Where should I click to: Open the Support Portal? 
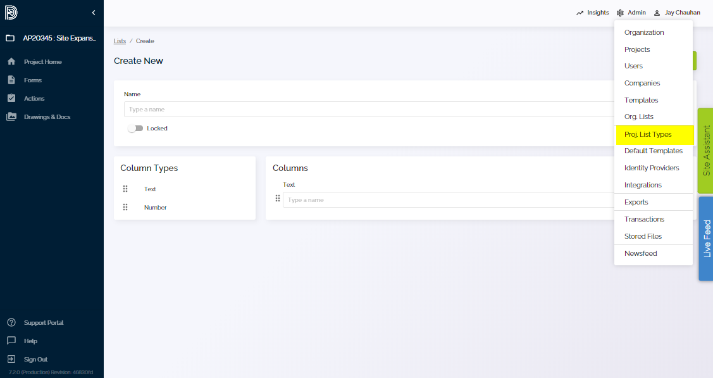pyautogui.click(x=44, y=322)
